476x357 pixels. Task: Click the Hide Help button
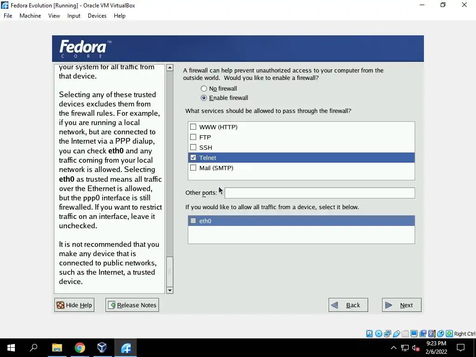click(74, 305)
